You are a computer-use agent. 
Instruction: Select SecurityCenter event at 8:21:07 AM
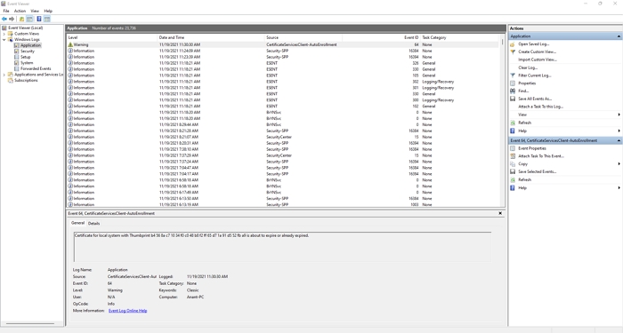point(283,137)
